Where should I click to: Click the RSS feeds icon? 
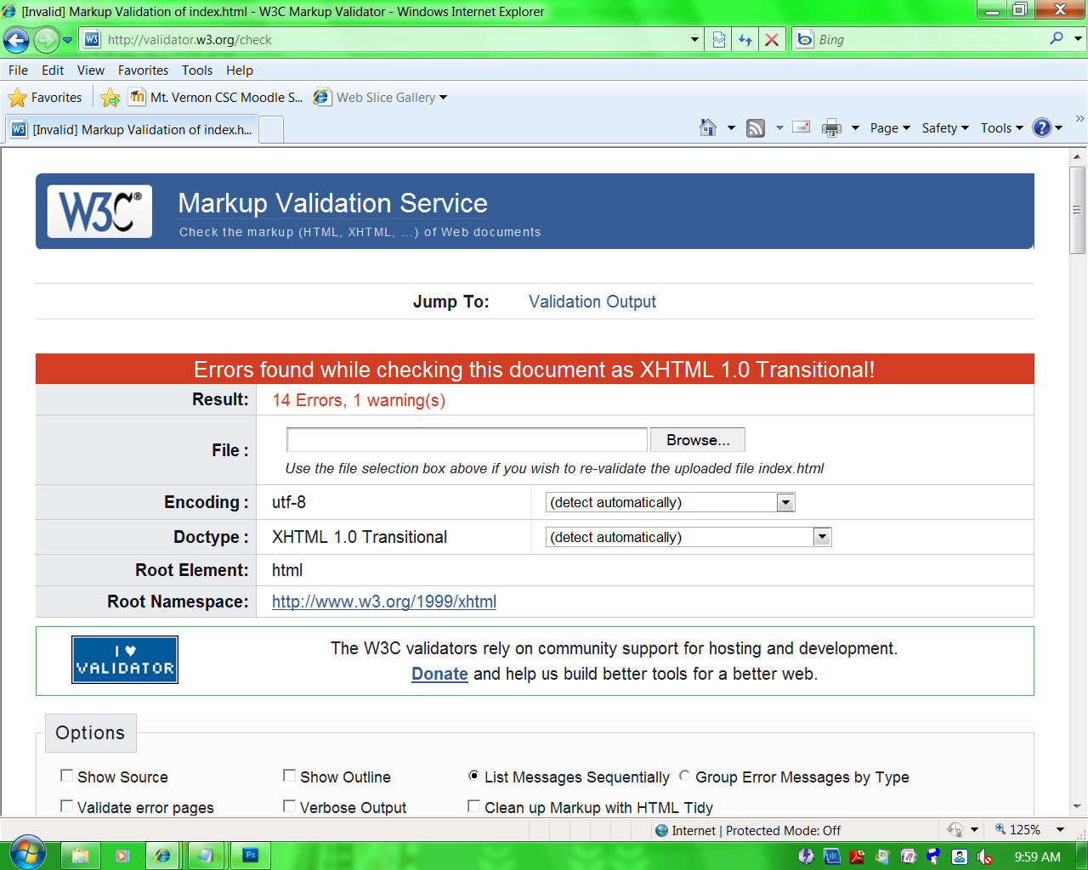(x=756, y=128)
